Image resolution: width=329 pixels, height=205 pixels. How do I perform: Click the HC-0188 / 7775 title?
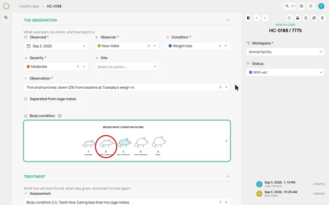[x=285, y=31]
